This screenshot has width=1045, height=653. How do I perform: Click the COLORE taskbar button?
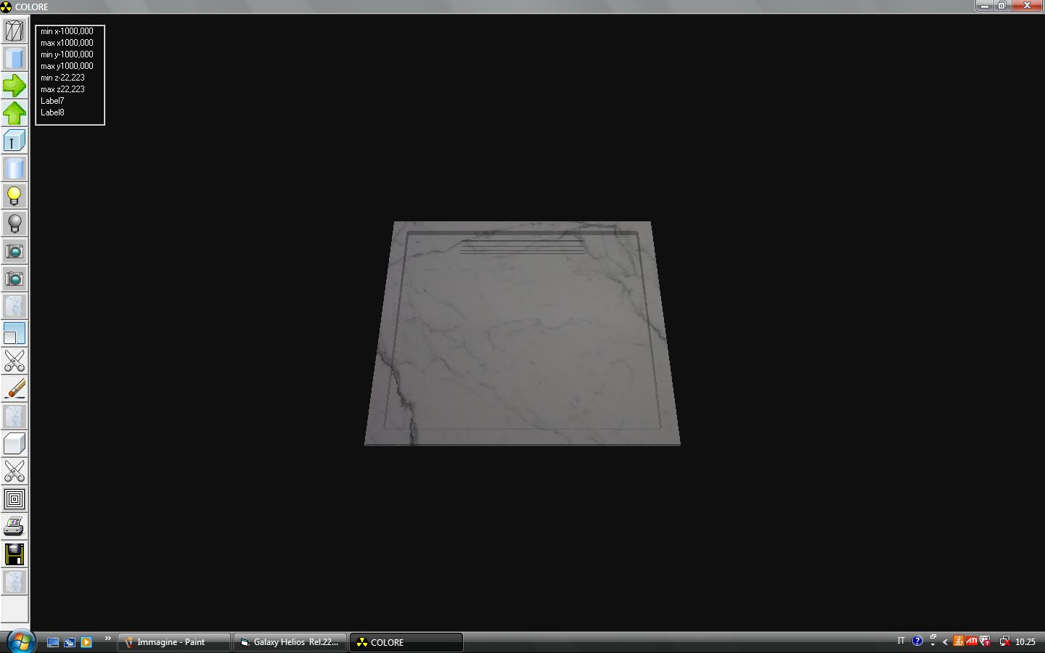pyautogui.click(x=406, y=642)
